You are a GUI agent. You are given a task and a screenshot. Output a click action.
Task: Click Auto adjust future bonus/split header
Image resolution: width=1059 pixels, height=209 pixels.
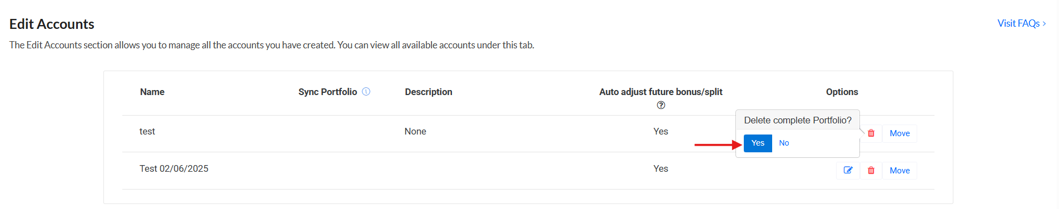[x=661, y=92]
